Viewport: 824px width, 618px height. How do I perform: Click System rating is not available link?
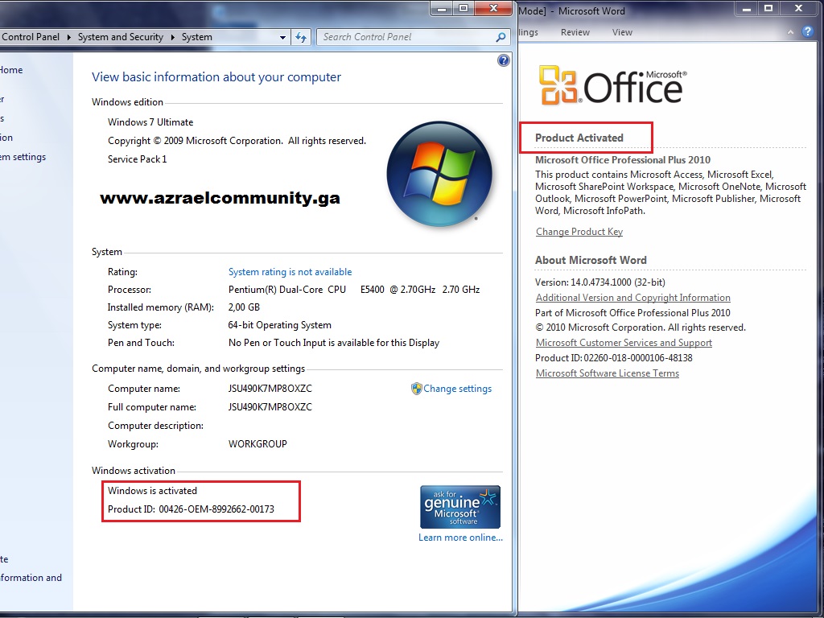[290, 272]
